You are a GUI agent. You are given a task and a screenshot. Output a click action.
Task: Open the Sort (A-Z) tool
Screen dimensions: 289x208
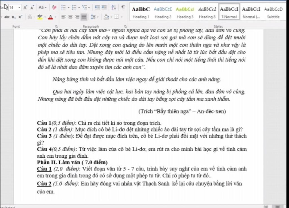(x=114, y=7)
